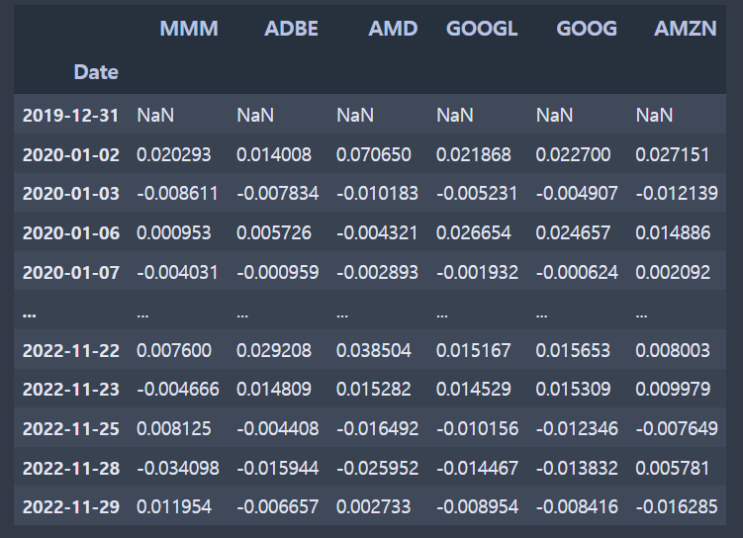Image resolution: width=743 pixels, height=538 pixels.
Task: Click cell value 0.014008
Action: (x=274, y=155)
